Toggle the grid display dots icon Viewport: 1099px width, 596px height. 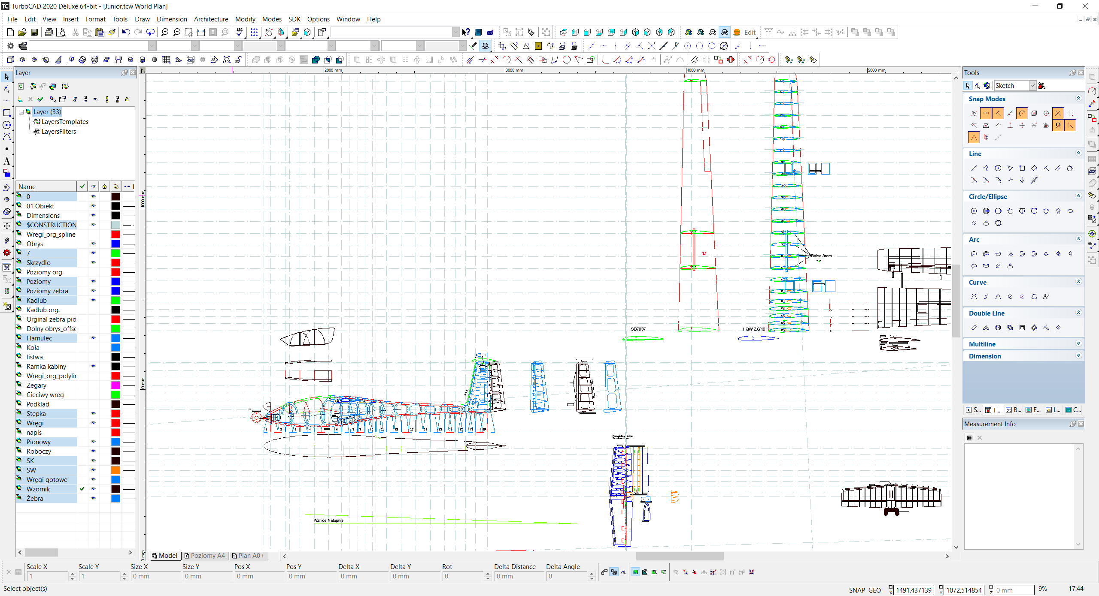254,32
